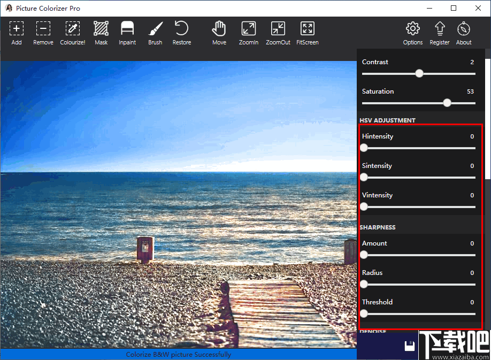Remove the current picture

pyautogui.click(x=43, y=32)
